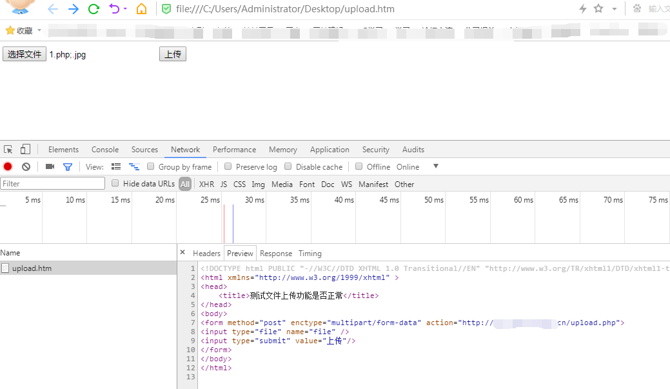Enable Preserve log in Network panel
Screen dimensions: 670x389
click(x=228, y=166)
